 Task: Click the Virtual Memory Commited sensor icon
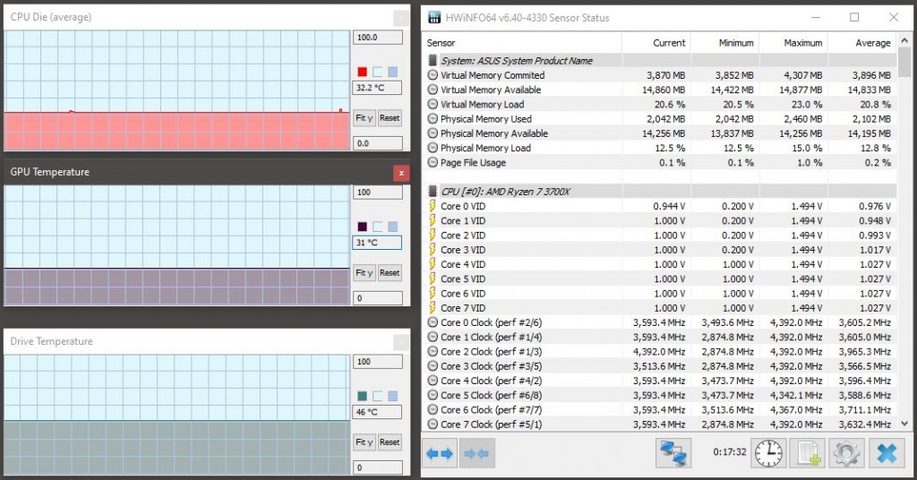[433, 75]
